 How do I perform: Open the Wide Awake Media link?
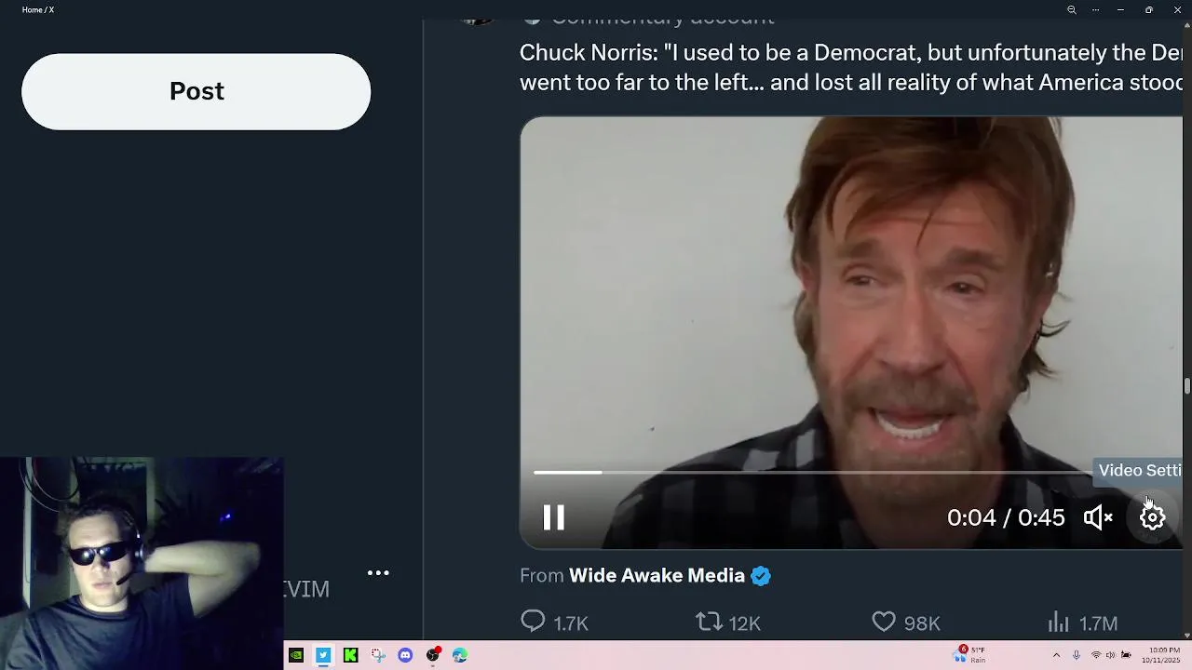[x=657, y=575]
